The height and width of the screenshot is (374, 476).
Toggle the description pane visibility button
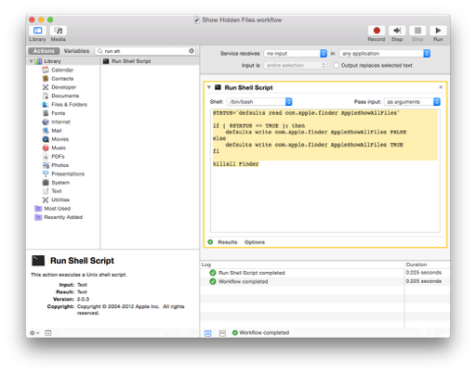point(48,333)
